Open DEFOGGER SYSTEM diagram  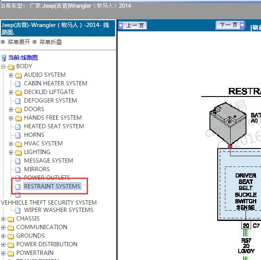(x=50, y=100)
